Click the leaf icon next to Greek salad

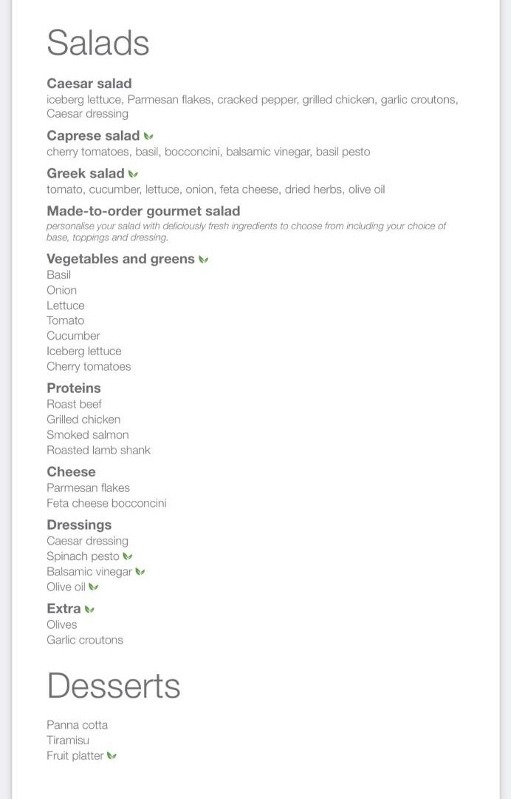point(133,174)
